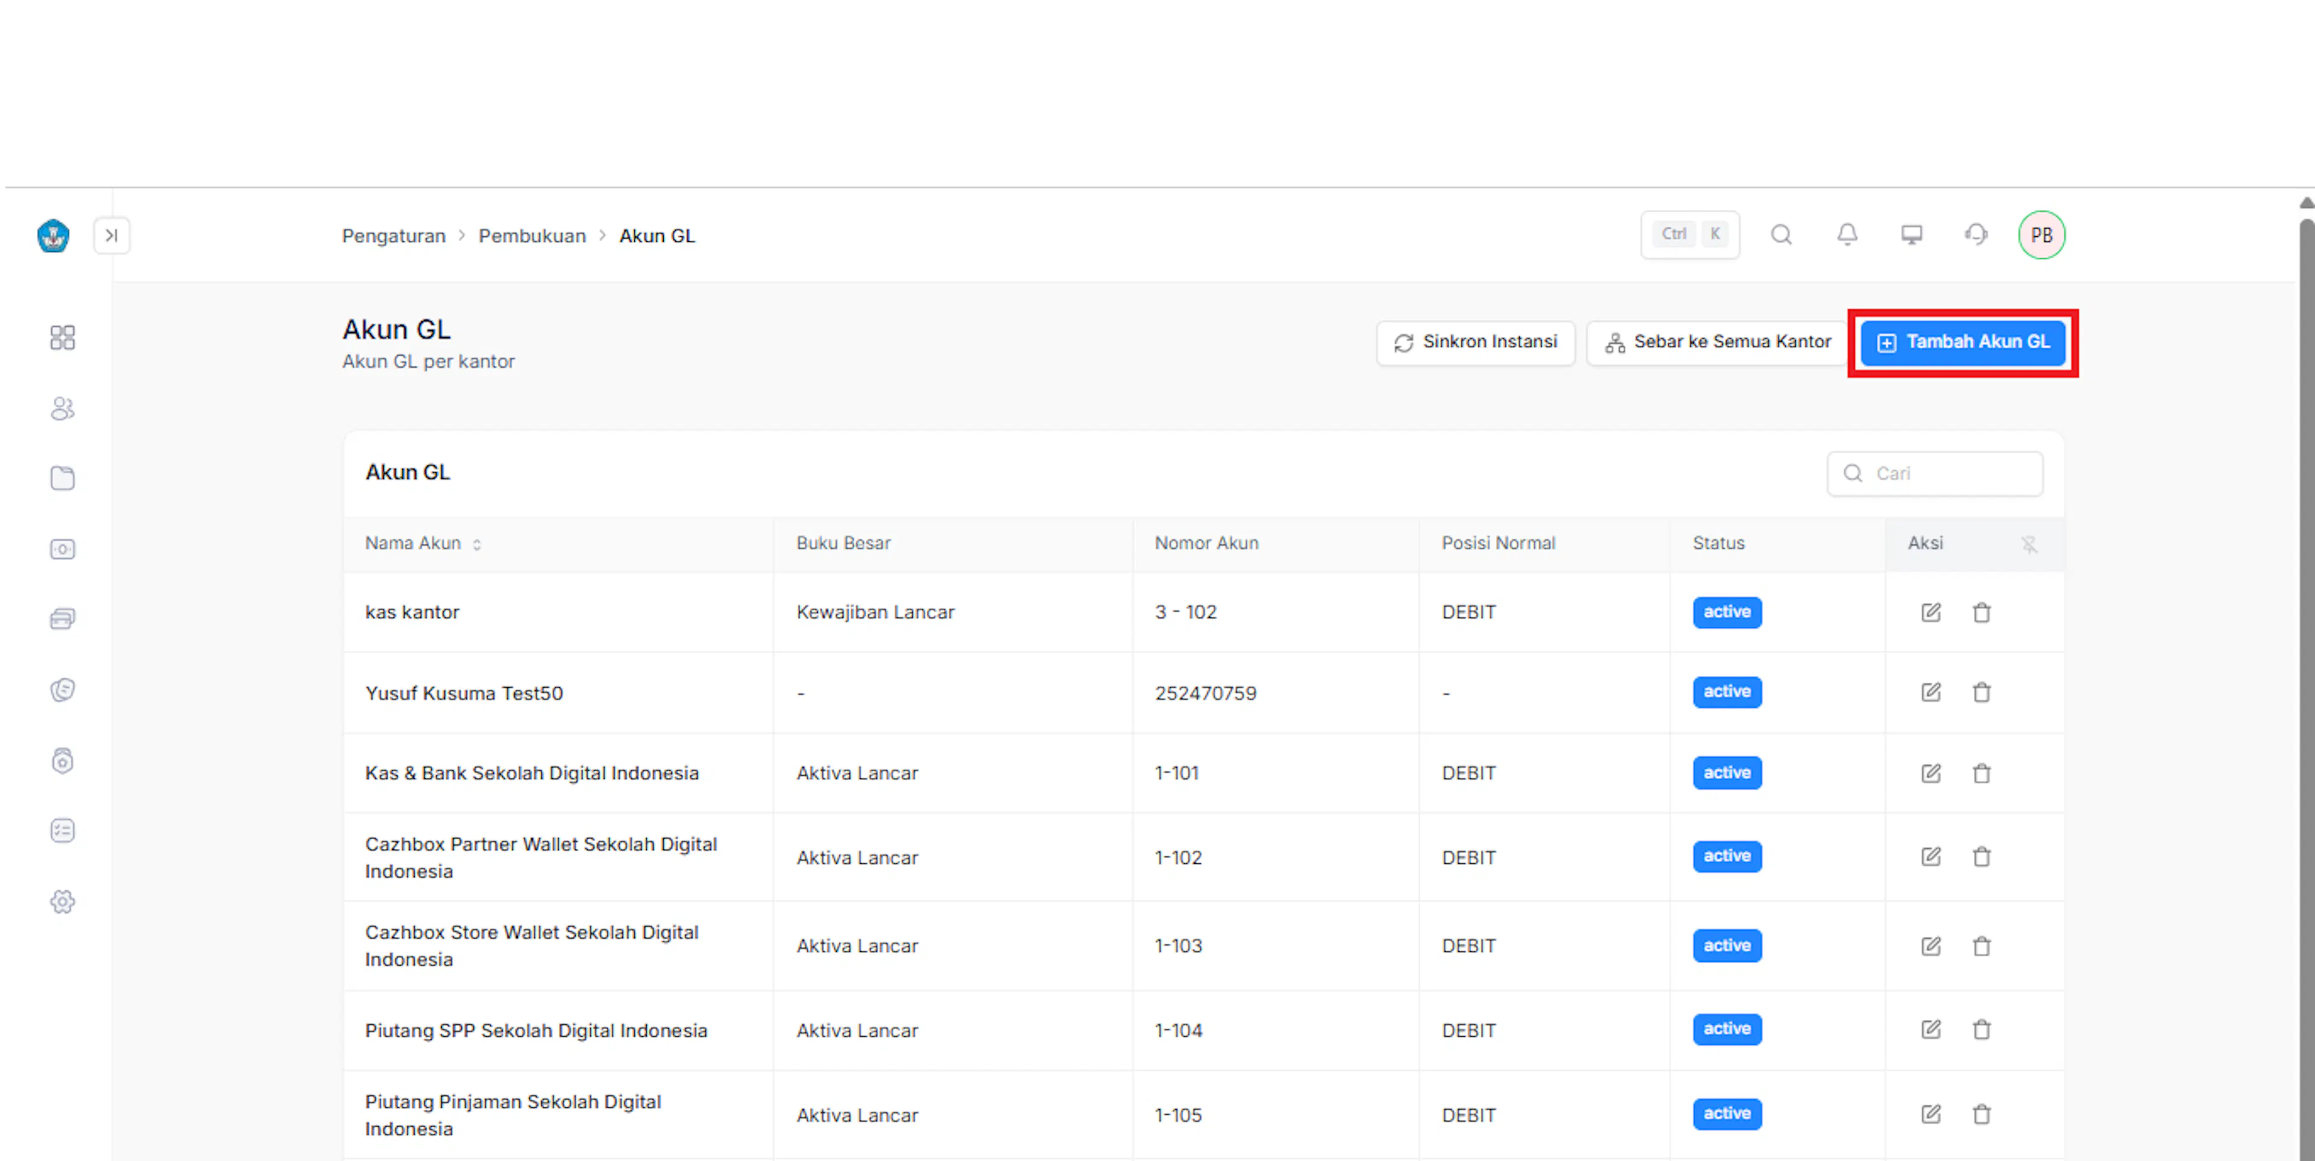Go to Pembukuan breadcrumb

532,236
